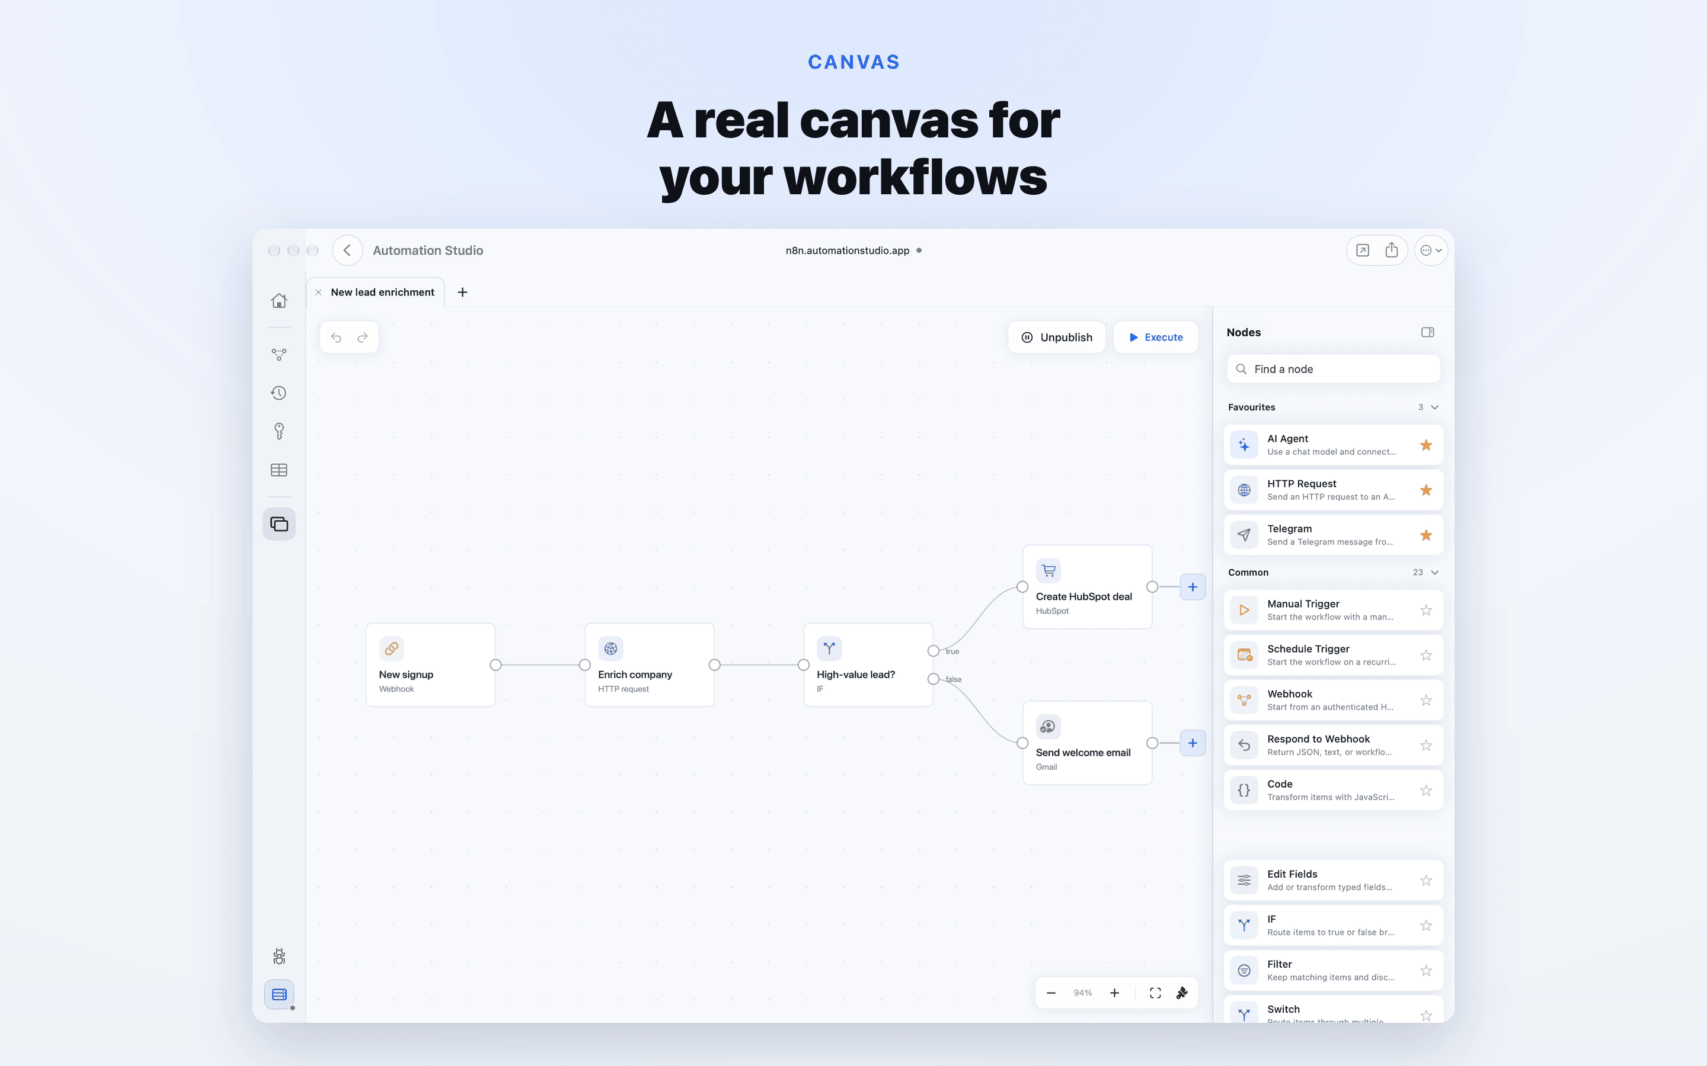Open the execution history clock icon
Image resolution: width=1707 pixels, height=1066 pixels.
279,393
